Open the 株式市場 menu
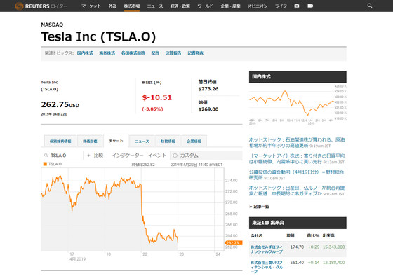The image size is (393, 276). (x=132, y=6)
